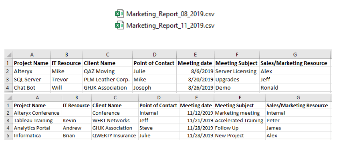This screenshot has height=145, width=339.
Task: Open the Marketing_Report_11_2019.csv file name
Action: (x=170, y=25)
